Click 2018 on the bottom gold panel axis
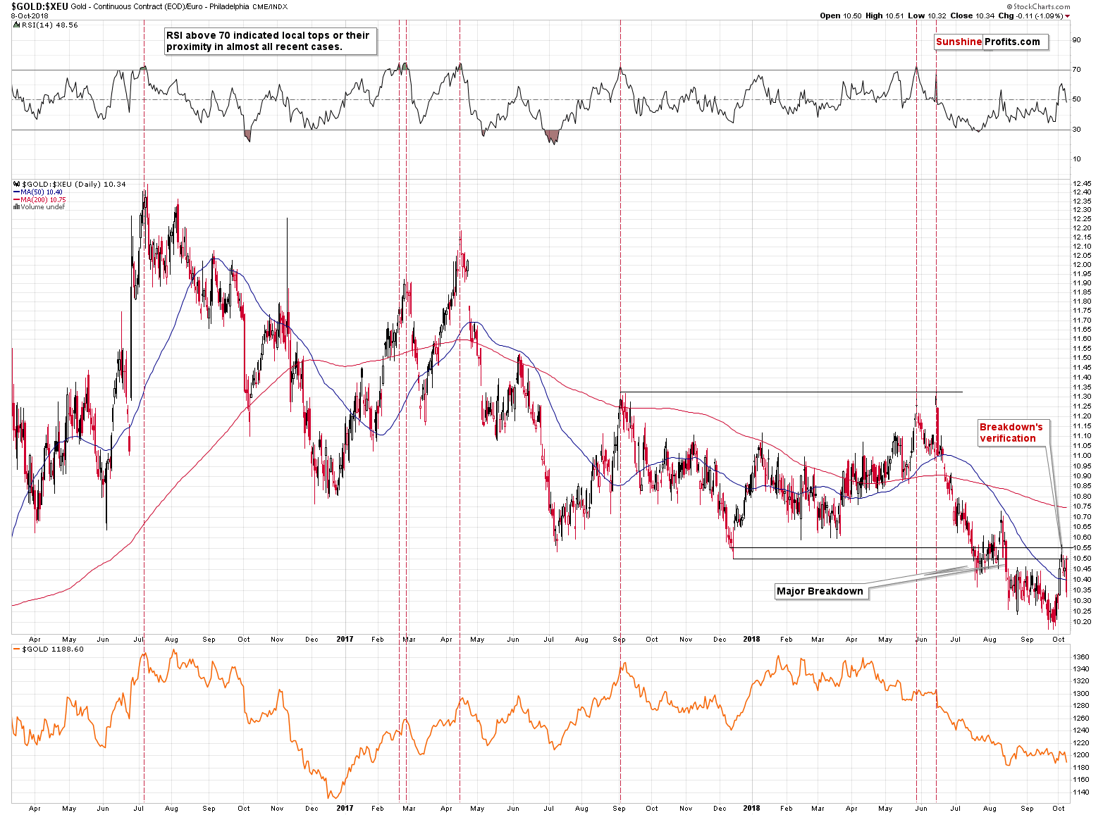 [x=751, y=808]
